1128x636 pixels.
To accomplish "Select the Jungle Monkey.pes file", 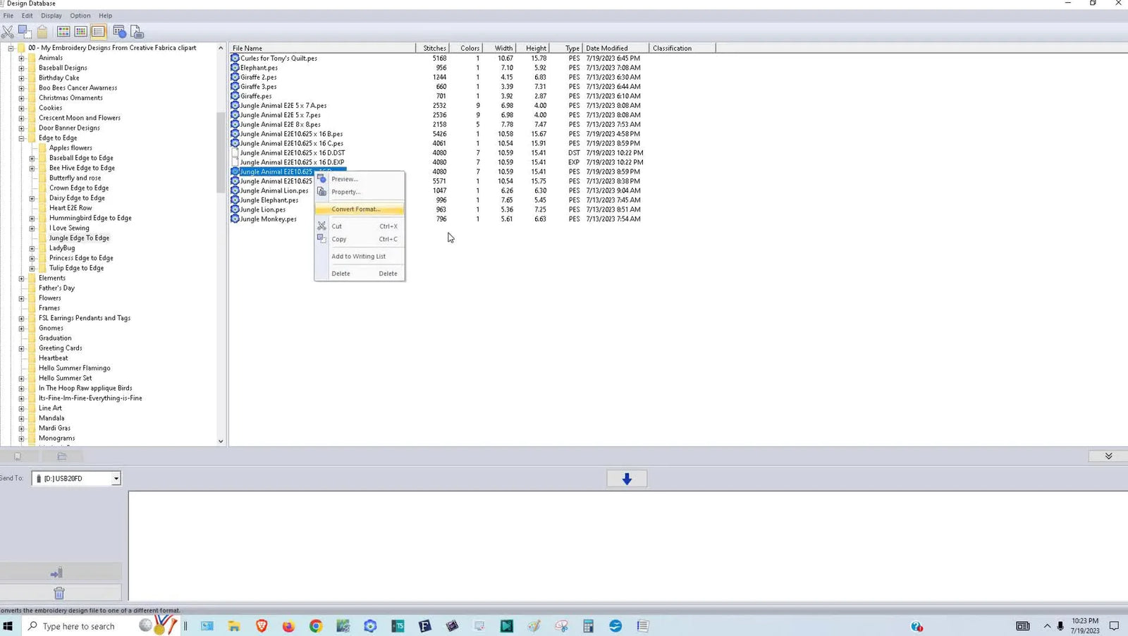I will [268, 219].
